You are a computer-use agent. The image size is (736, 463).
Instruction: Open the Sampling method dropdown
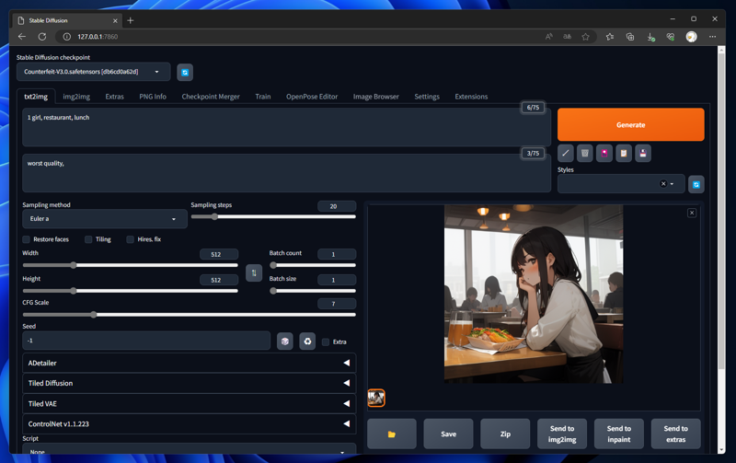coord(105,219)
